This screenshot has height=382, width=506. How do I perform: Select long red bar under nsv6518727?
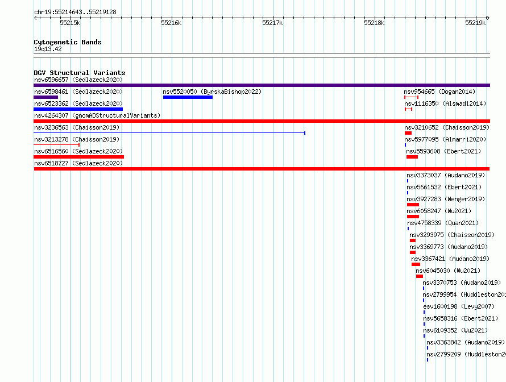262,169
